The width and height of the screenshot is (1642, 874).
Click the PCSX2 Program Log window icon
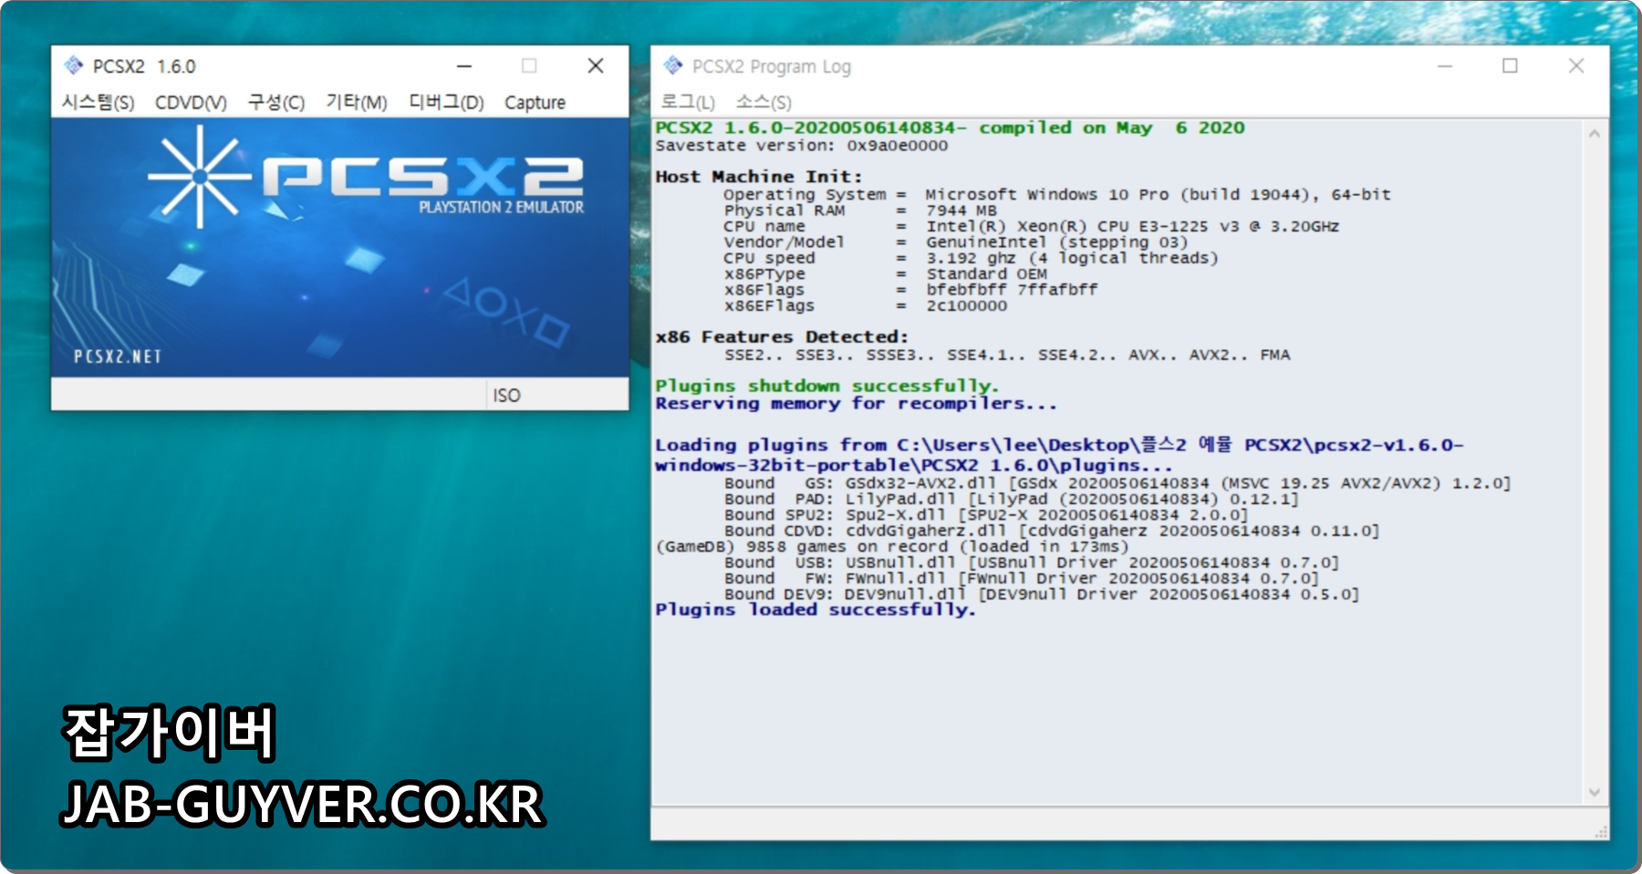click(x=673, y=66)
